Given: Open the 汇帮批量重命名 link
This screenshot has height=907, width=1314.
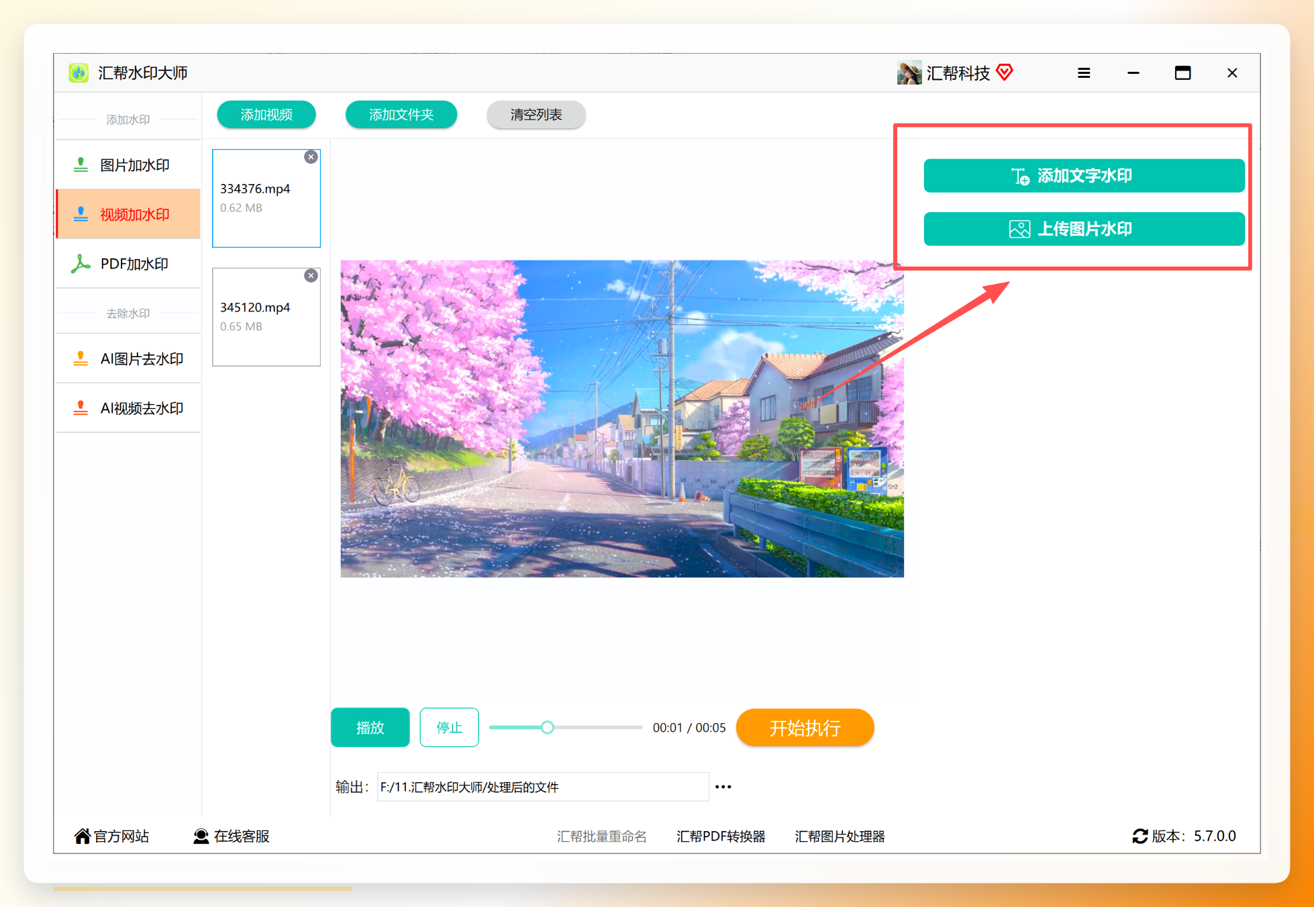Looking at the screenshot, I should point(601,837).
